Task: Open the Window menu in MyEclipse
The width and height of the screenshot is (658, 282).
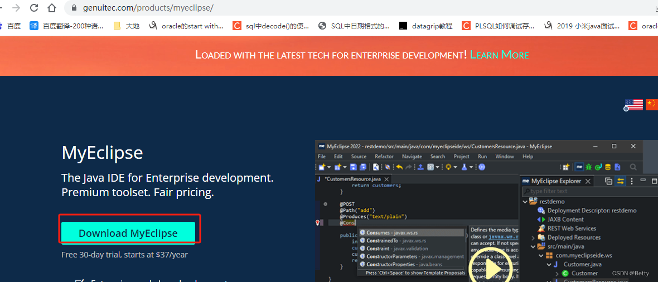Action: point(505,157)
